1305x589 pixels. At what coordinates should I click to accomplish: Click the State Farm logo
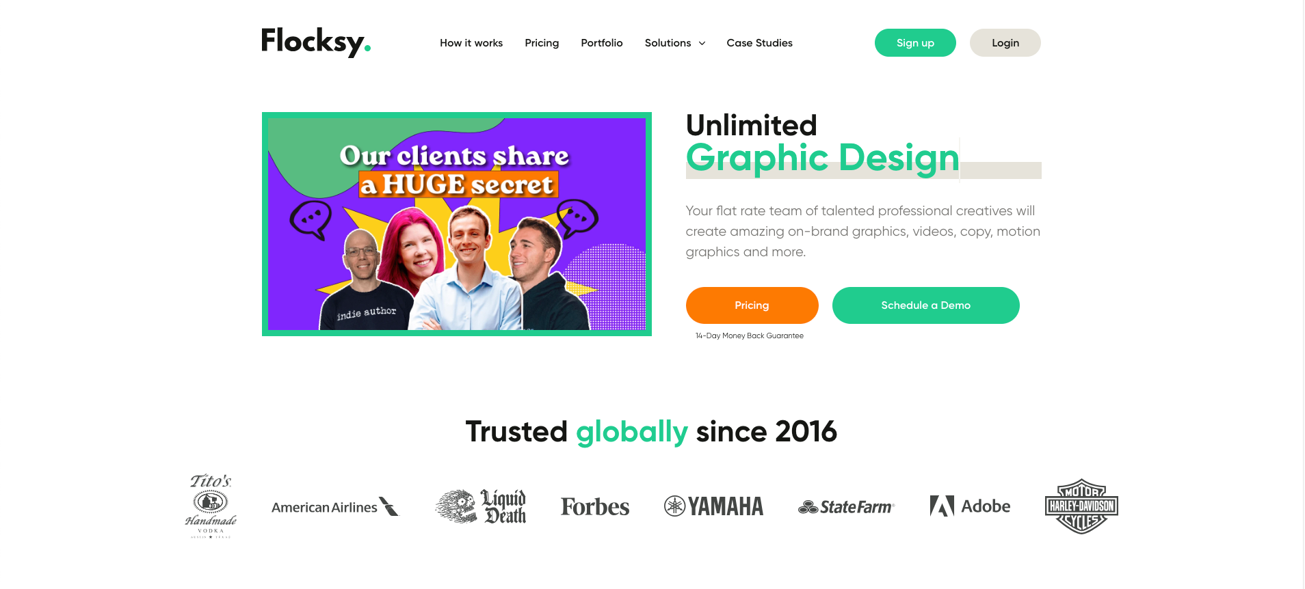tap(846, 507)
